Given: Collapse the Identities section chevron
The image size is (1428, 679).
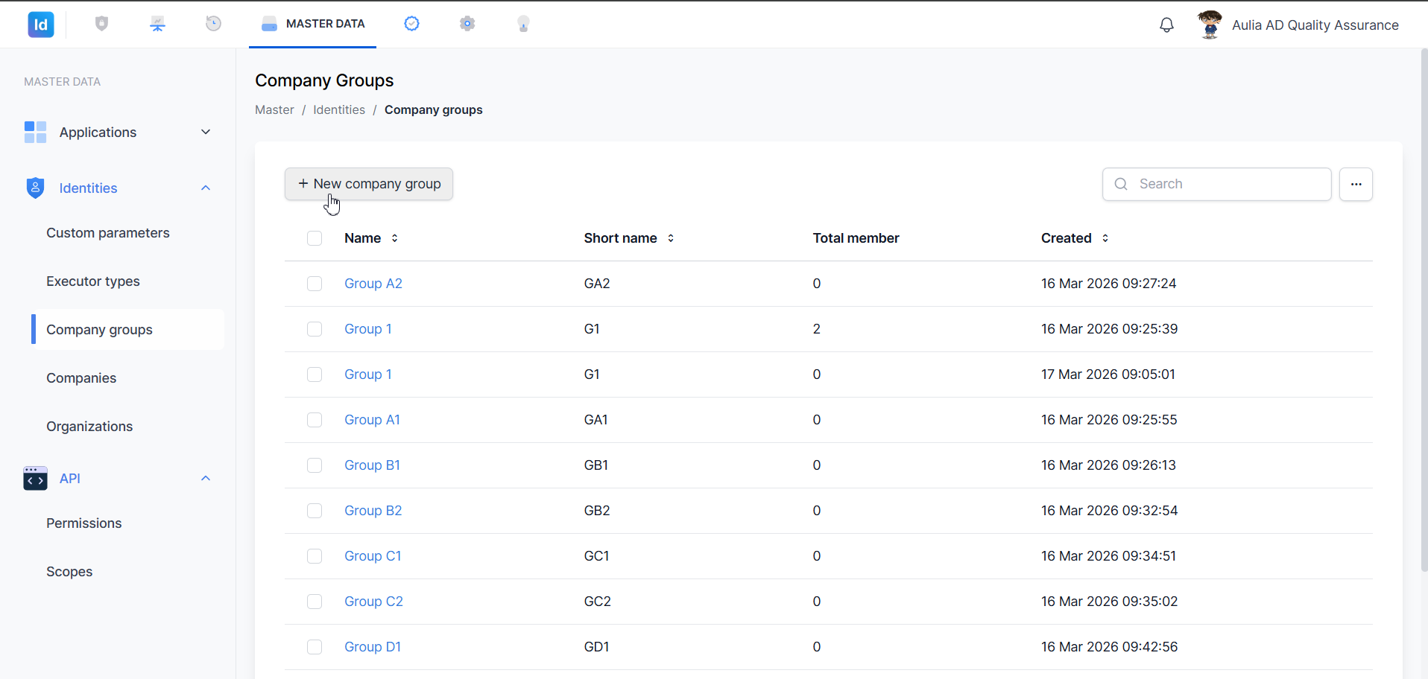Looking at the screenshot, I should (206, 188).
